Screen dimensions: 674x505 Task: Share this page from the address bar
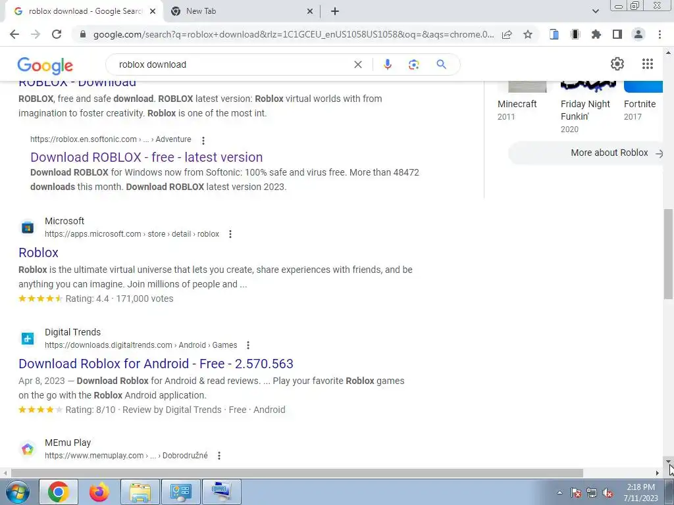[x=507, y=34]
